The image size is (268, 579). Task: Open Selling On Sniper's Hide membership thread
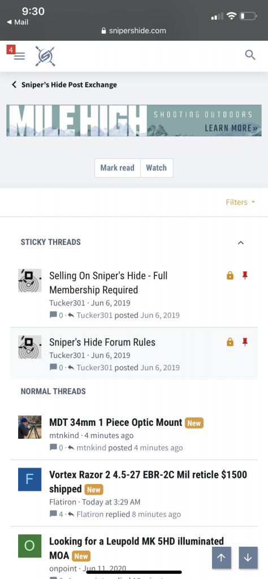[109, 283]
